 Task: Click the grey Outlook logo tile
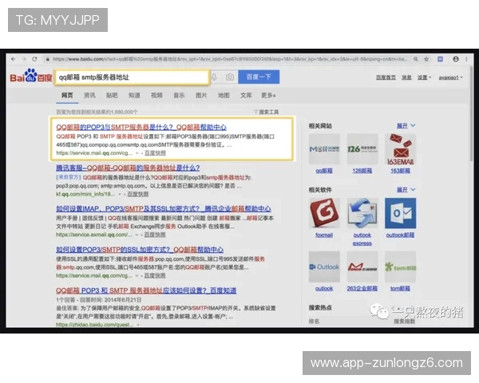(324, 267)
